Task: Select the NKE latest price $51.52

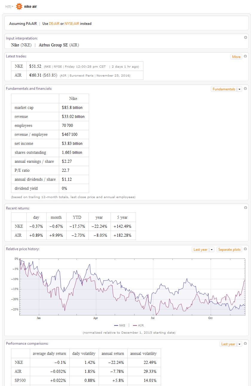Action: [x=35, y=66]
